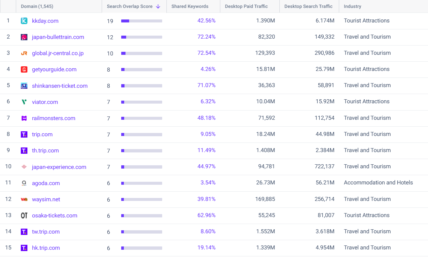Open the shinkansen-ticket.com link

pos(60,86)
